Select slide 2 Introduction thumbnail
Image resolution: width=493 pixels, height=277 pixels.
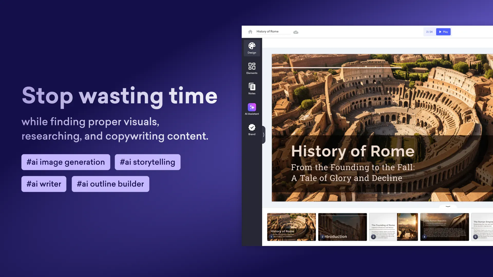[x=342, y=227]
